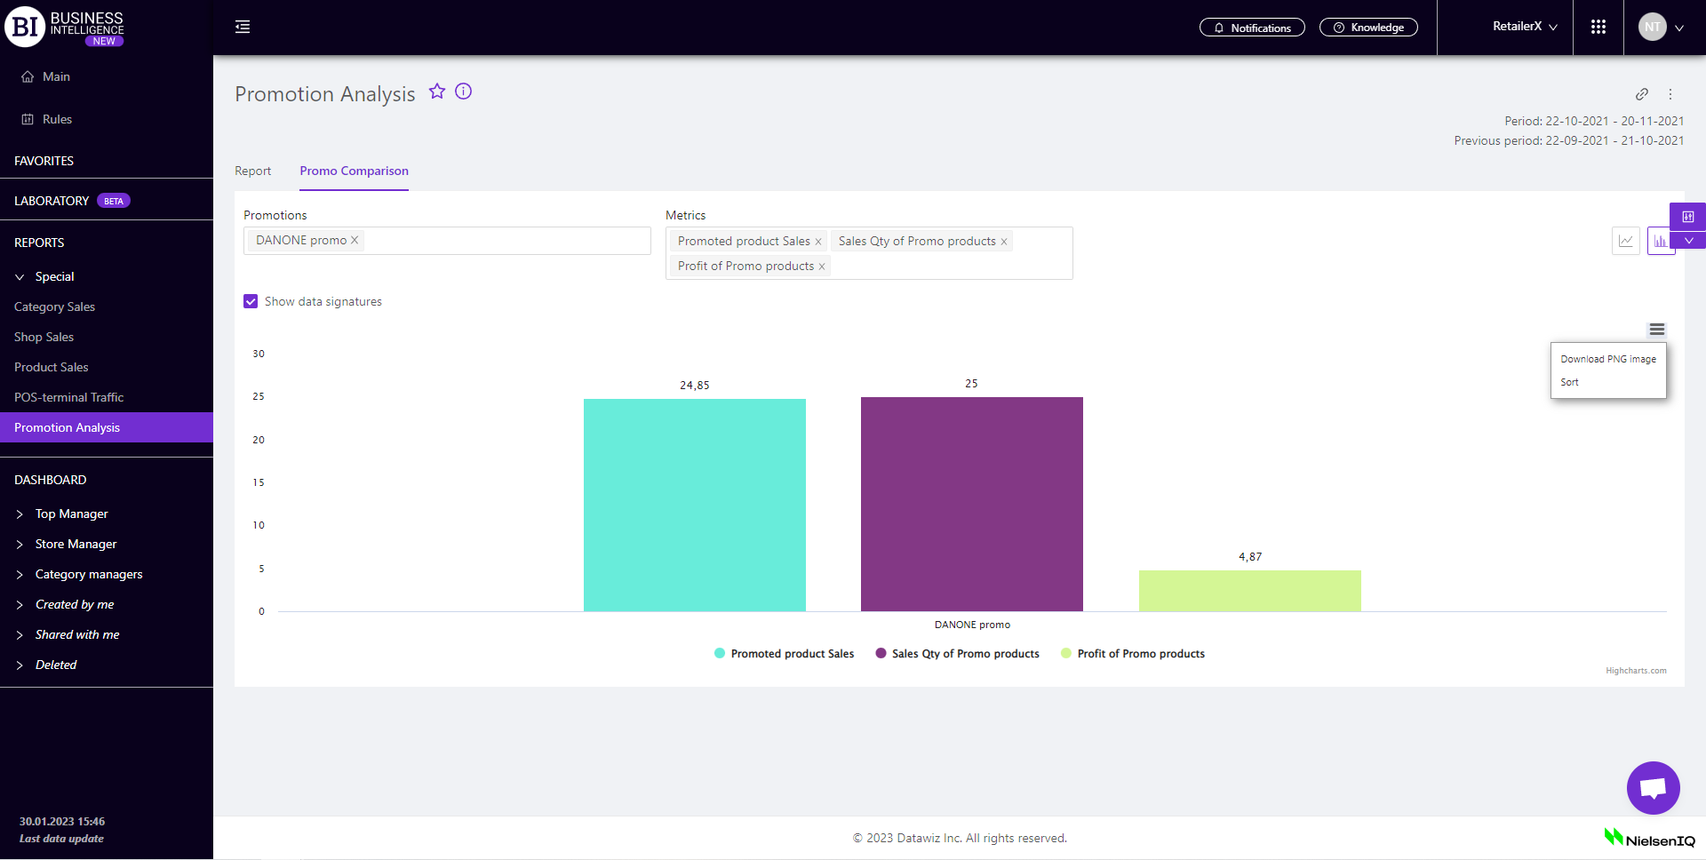Collapse the Special reports section
1706x860 pixels.
tap(20, 277)
